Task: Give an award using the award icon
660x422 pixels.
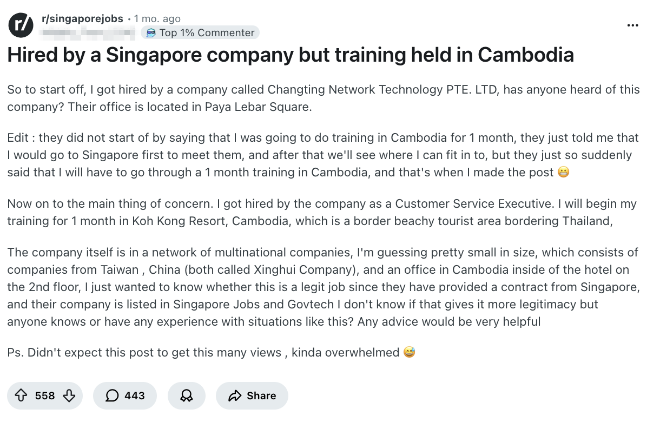Action: pos(187,395)
